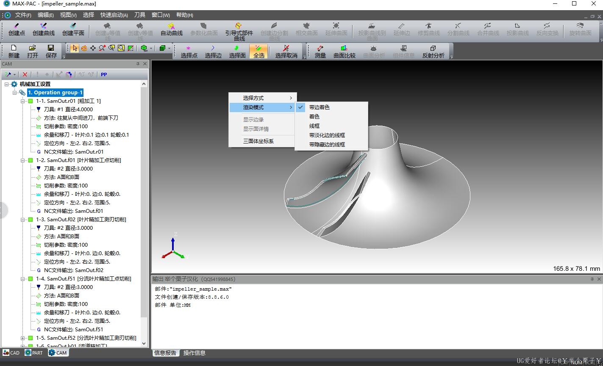The width and height of the screenshot is (603, 366).
Task: Open the Reflection Analysis (反射分析) tool
Action: click(x=433, y=52)
